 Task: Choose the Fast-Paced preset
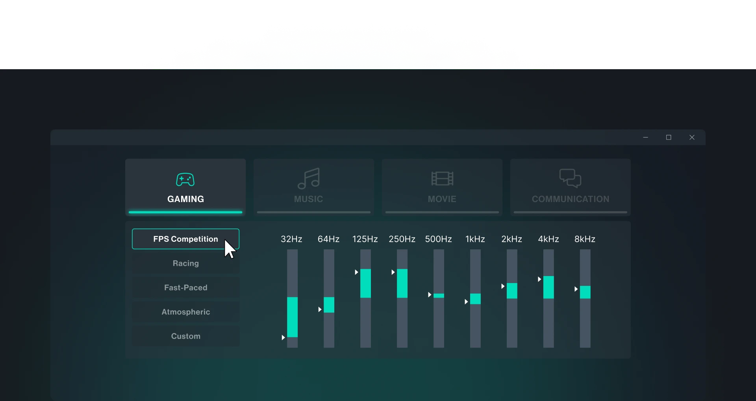coord(185,288)
